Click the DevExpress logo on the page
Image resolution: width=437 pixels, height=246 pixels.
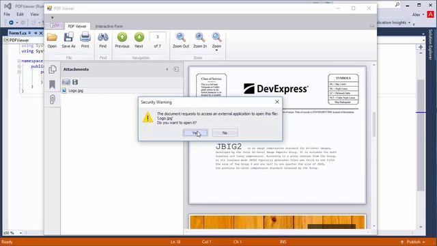tap(276, 89)
